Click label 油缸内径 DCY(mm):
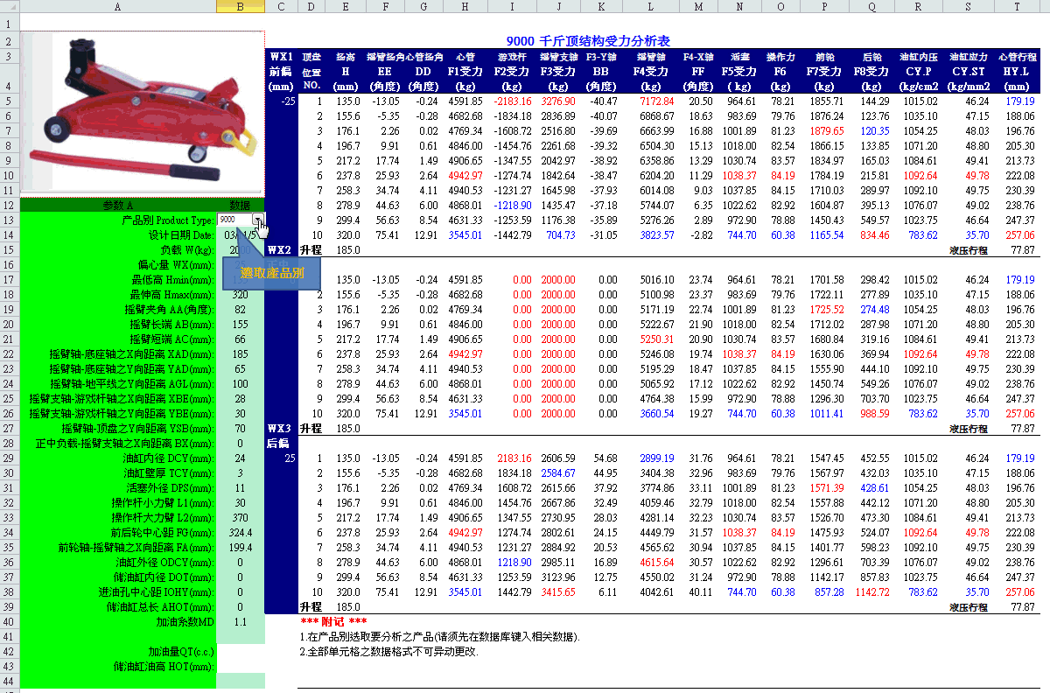This screenshot has width=1050, height=693. [168, 458]
